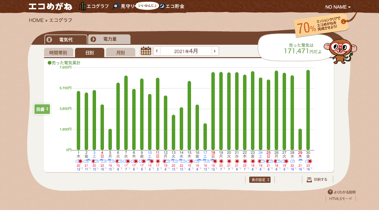Screen dimensions: 379x210
Task: Click the sunny icon under April 19
Action: click(x=221, y=161)
